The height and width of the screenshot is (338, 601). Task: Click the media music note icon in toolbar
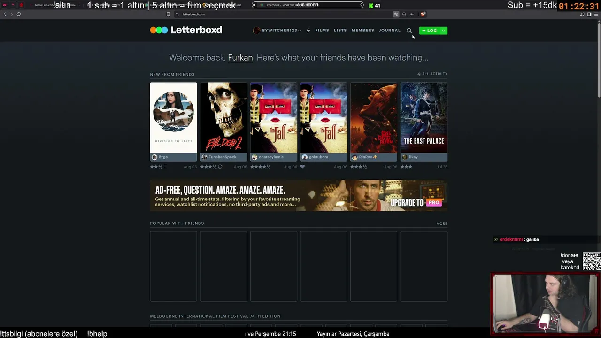click(x=582, y=15)
